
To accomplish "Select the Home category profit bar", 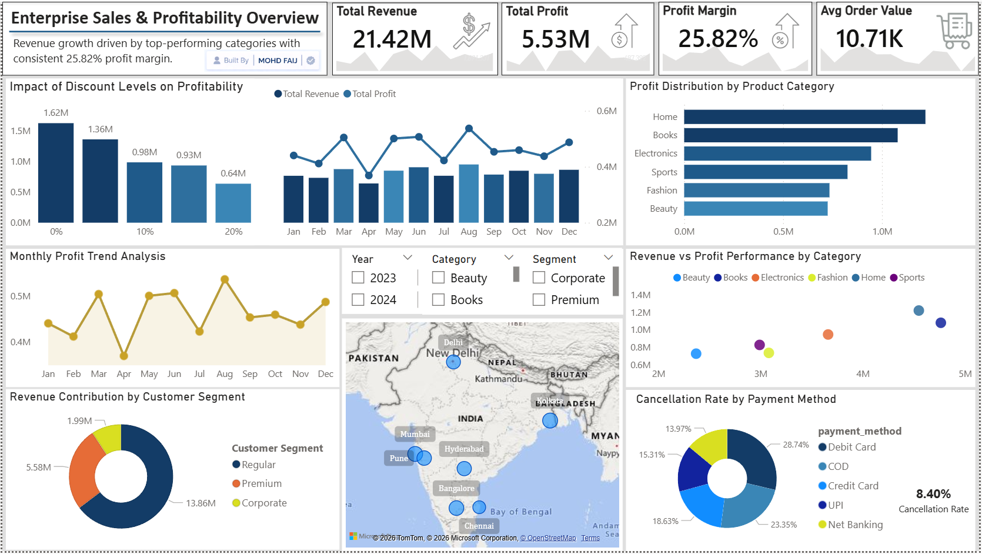I will pyautogui.click(x=804, y=117).
